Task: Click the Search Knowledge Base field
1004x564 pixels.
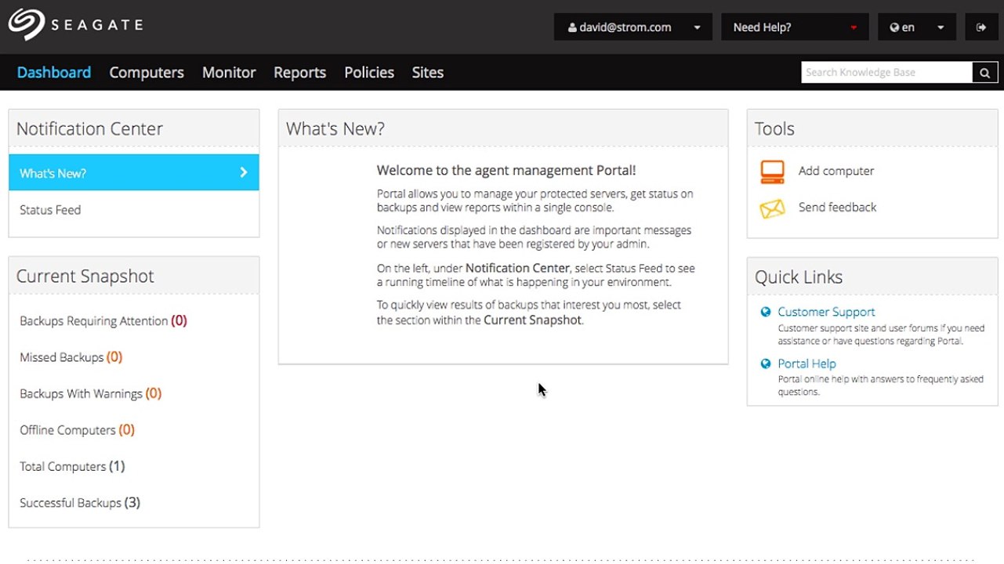Action: [887, 73]
